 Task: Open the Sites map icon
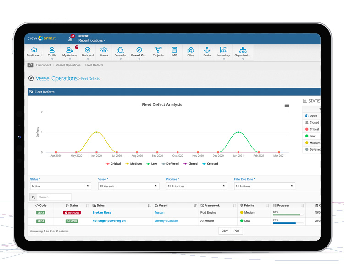pos(191,50)
